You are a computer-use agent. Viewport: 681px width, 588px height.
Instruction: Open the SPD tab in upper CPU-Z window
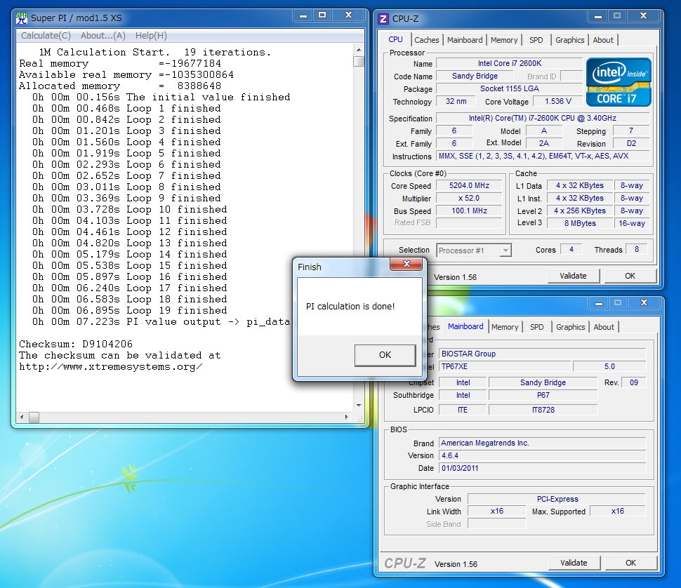point(536,40)
